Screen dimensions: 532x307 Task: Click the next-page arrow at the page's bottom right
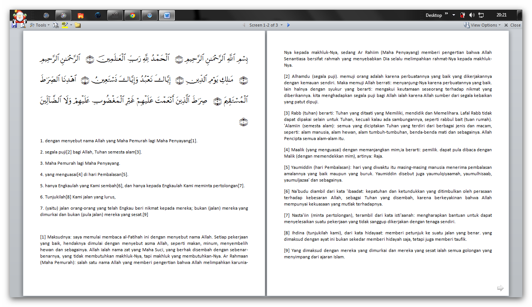(500, 288)
